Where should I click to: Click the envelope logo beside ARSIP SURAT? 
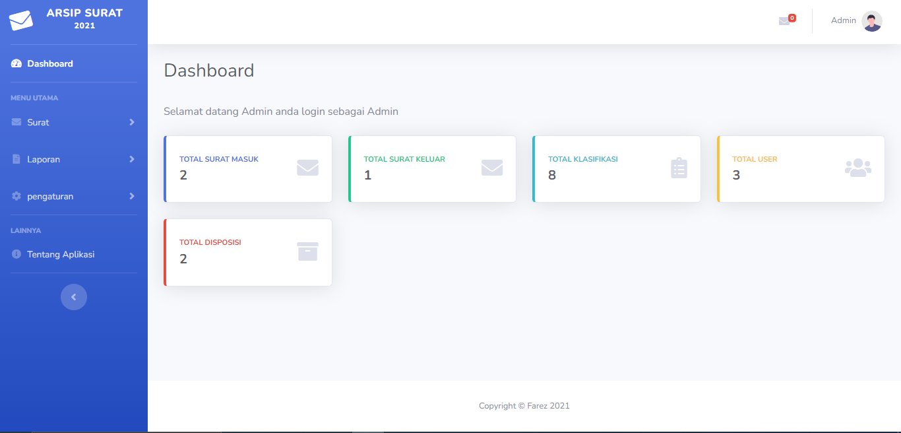(21, 20)
